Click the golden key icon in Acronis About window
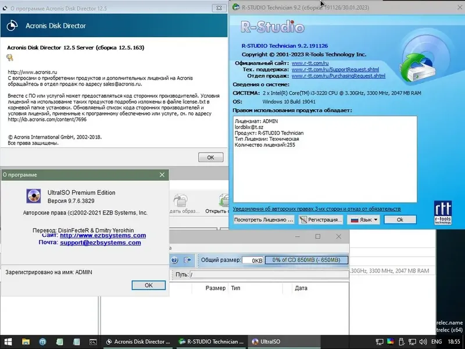 (x=10, y=58)
